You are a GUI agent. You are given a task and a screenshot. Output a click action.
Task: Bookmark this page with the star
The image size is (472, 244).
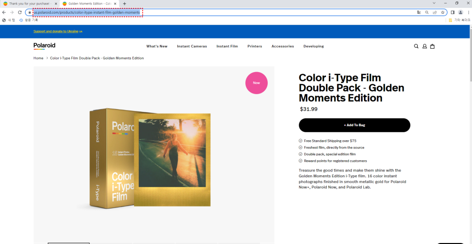(443, 12)
